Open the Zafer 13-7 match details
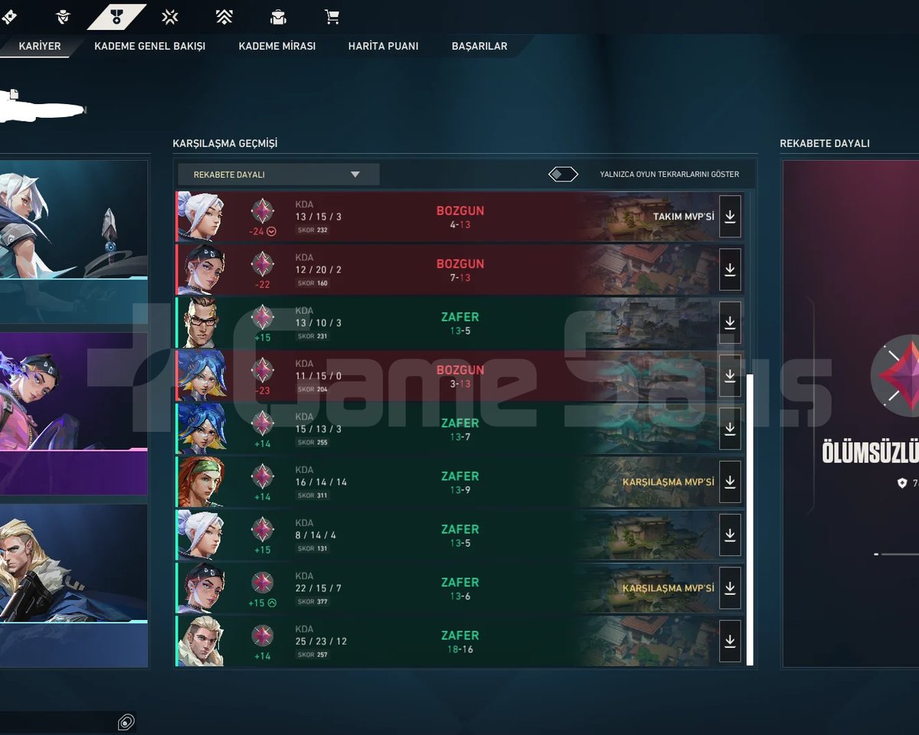 click(460, 429)
